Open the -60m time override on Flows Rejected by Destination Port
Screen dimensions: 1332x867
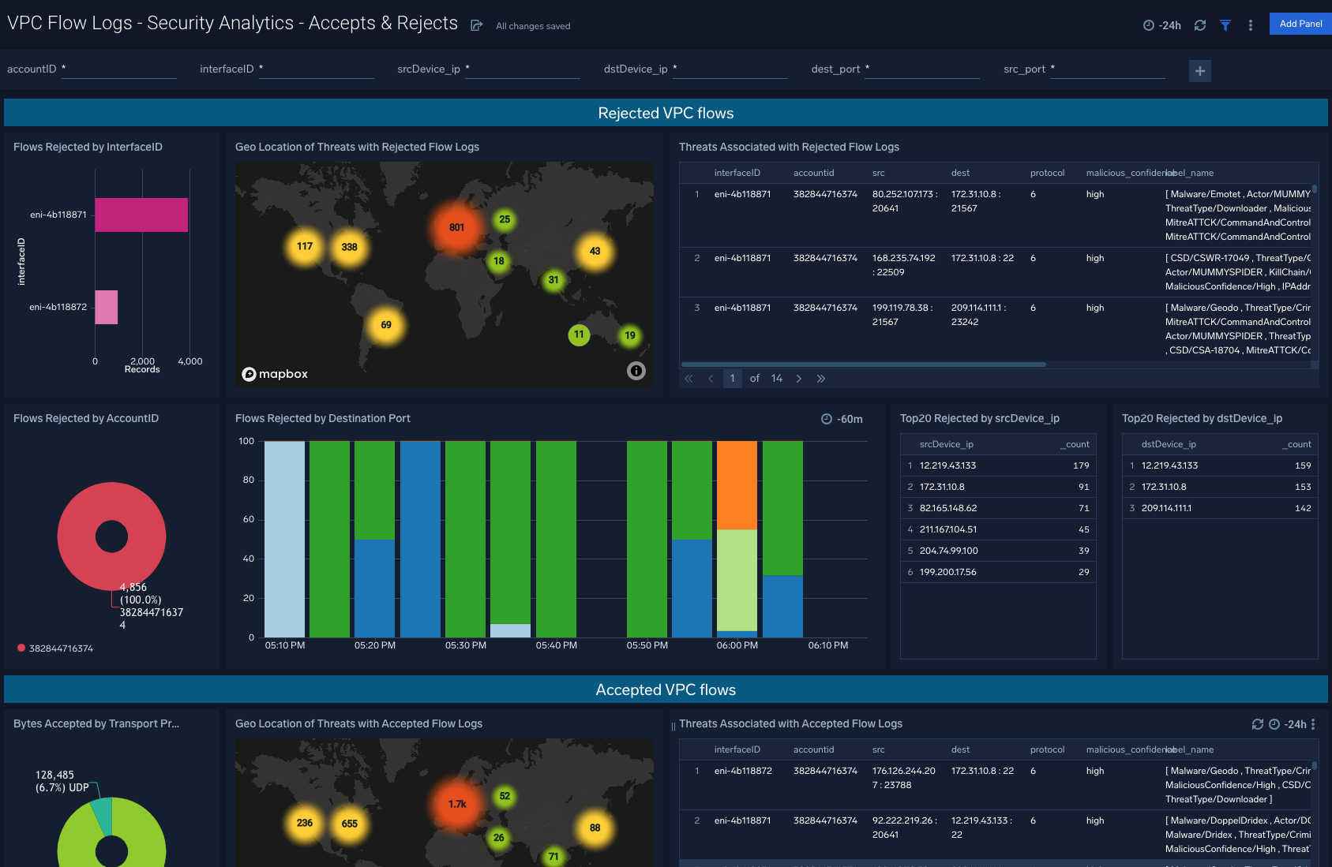click(842, 419)
